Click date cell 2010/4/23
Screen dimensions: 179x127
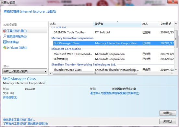coord(167,70)
